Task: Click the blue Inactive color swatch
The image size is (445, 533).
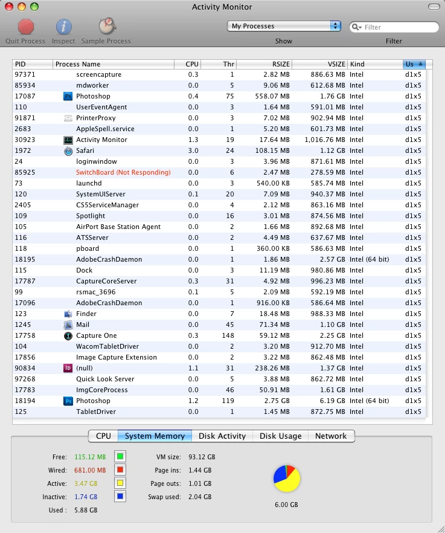Action: pyautogui.click(x=120, y=496)
